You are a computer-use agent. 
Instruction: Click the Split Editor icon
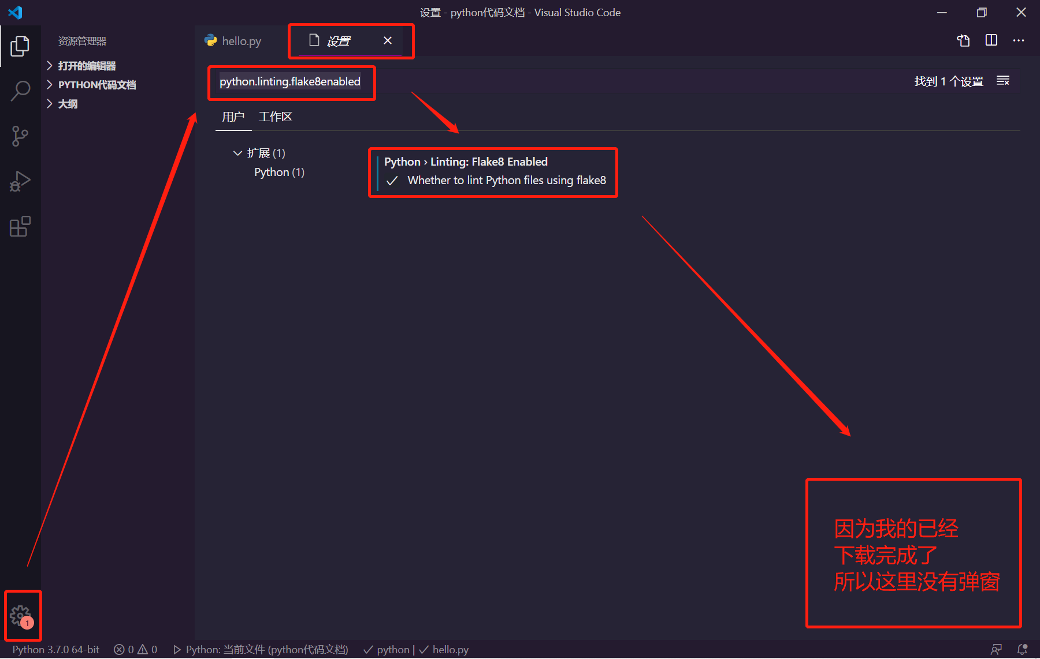point(991,40)
